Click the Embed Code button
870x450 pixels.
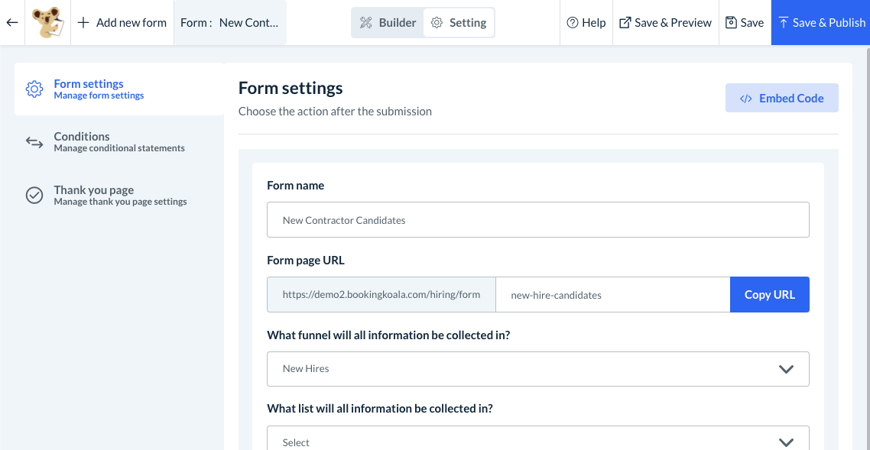[781, 98]
